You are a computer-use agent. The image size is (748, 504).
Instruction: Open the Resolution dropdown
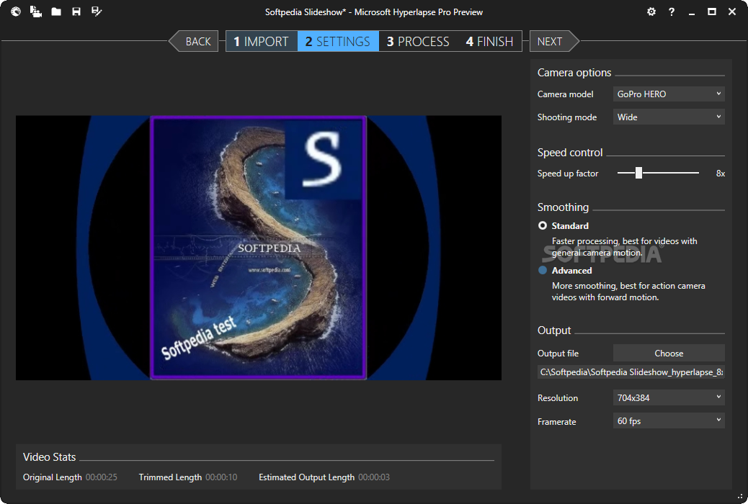(669, 397)
